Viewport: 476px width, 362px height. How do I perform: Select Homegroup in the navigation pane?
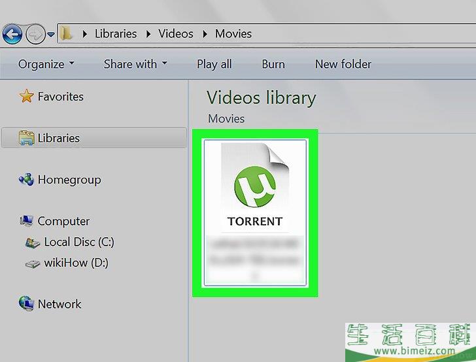(x=69, y=180)
